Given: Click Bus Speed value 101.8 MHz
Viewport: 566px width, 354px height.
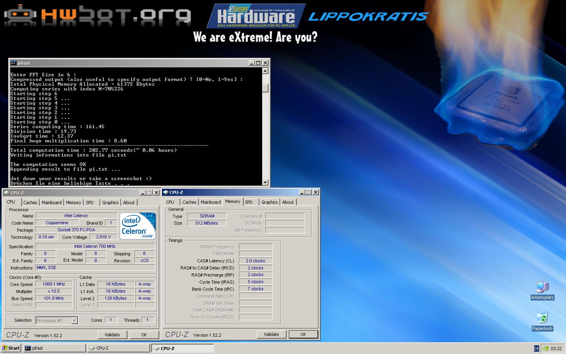Looking at the screenshot, I should coord(54,298).
